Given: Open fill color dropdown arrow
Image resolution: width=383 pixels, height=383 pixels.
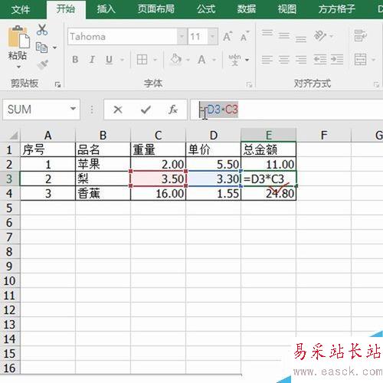Looking at the screenshot, I should point(188,60).
